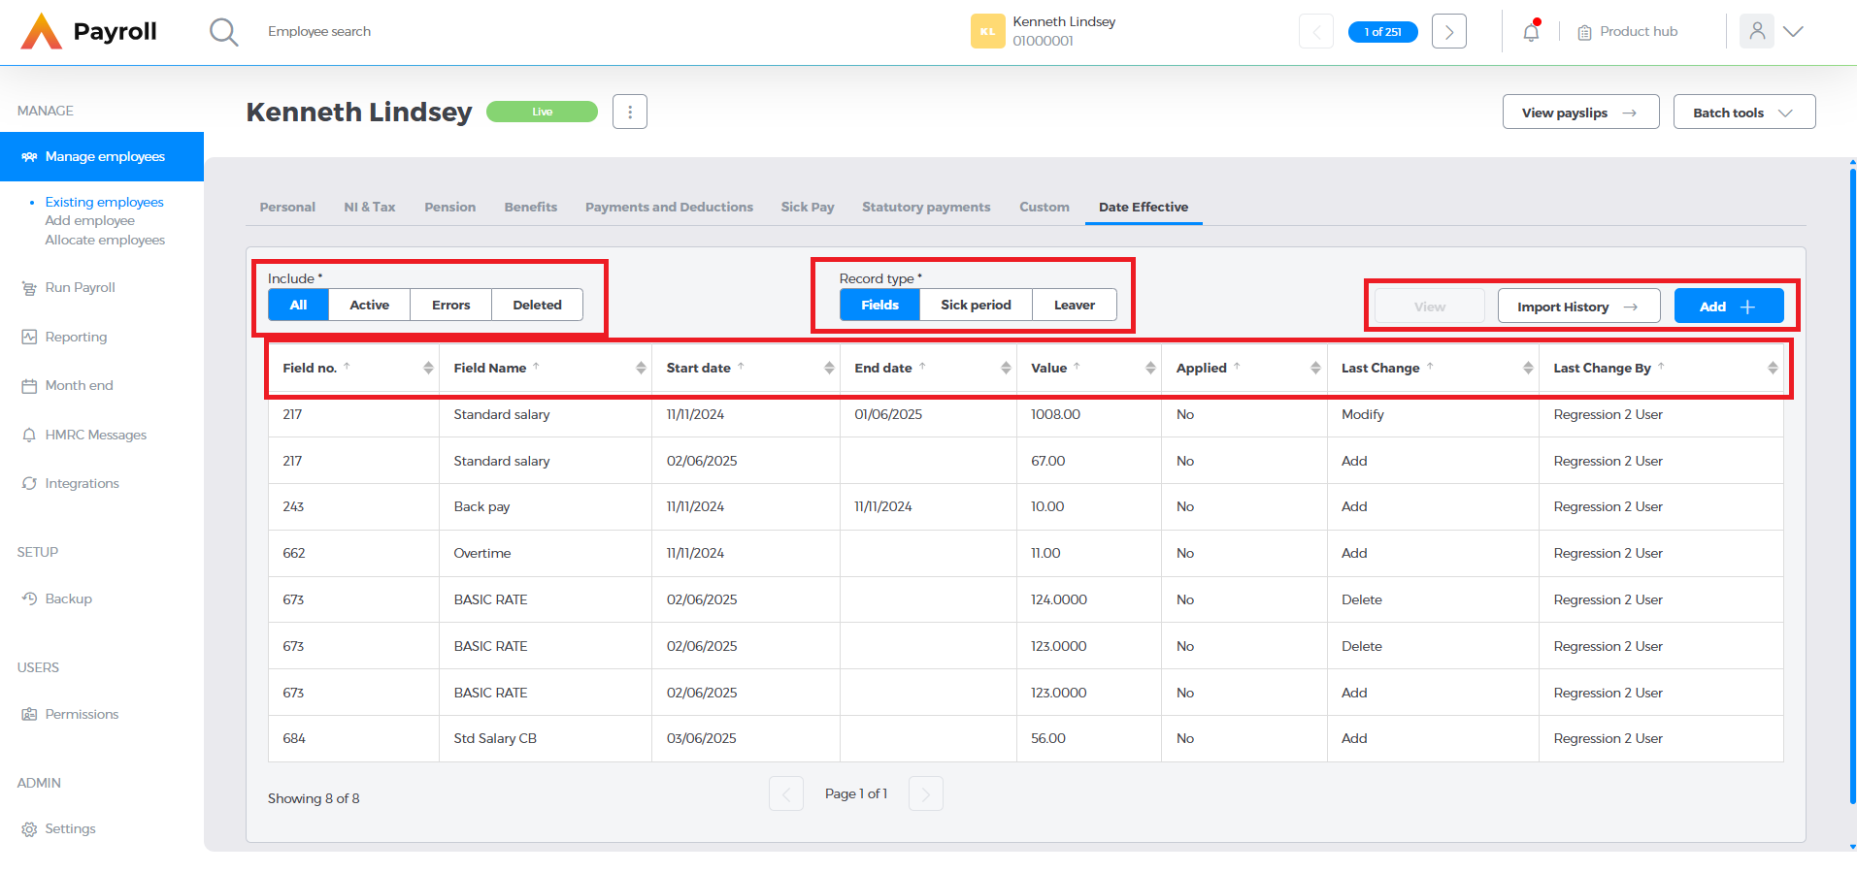Viewport: 1857px width, 873px height.
Task: Go to the next table page arrow
Action: point(926,794)
